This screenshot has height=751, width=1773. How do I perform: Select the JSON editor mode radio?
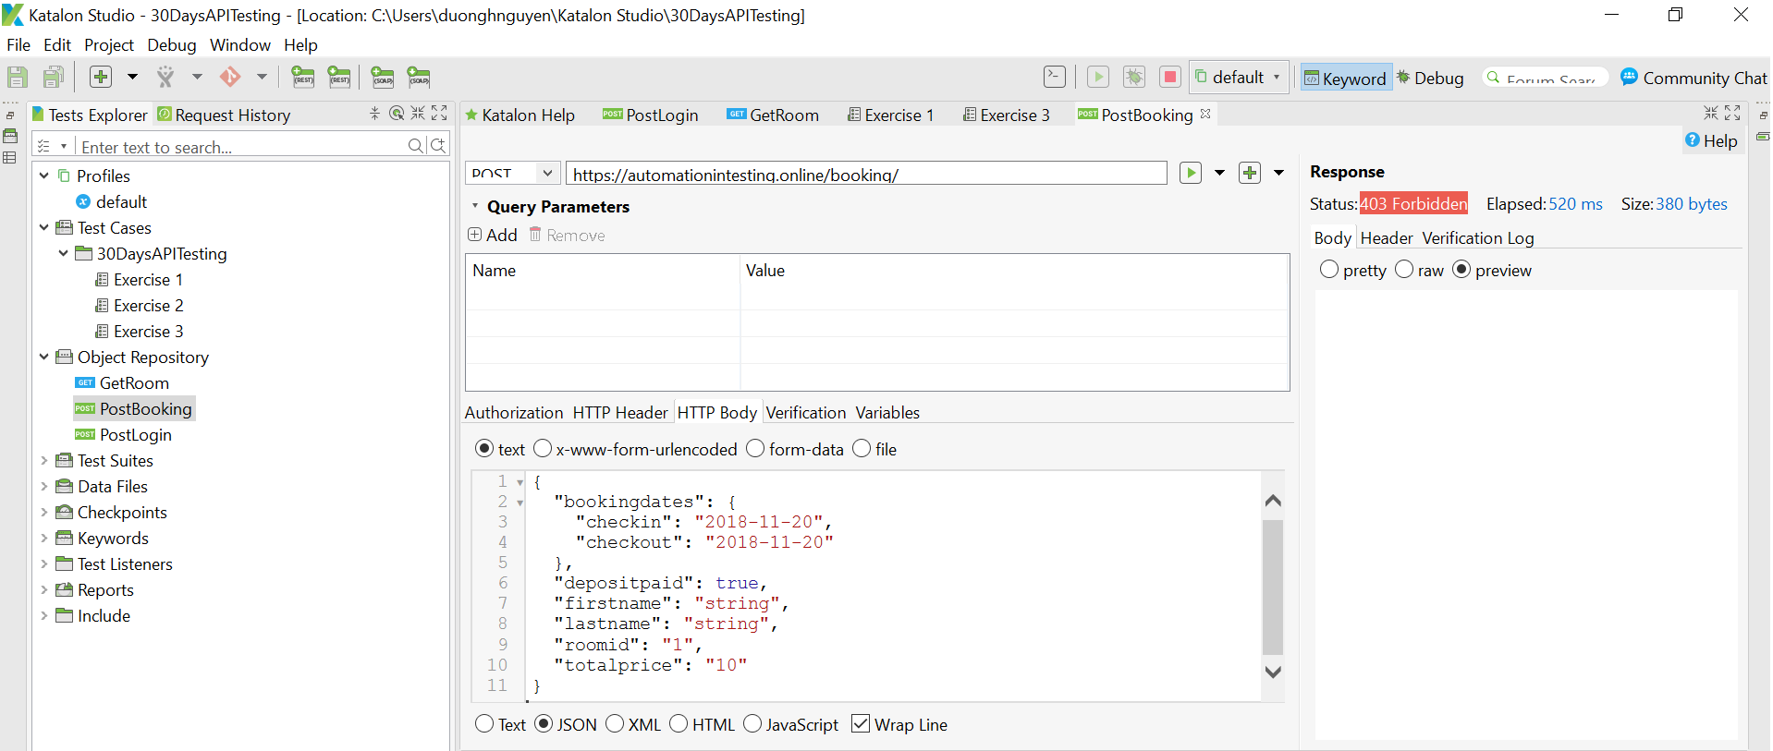[x=544, y=724]
